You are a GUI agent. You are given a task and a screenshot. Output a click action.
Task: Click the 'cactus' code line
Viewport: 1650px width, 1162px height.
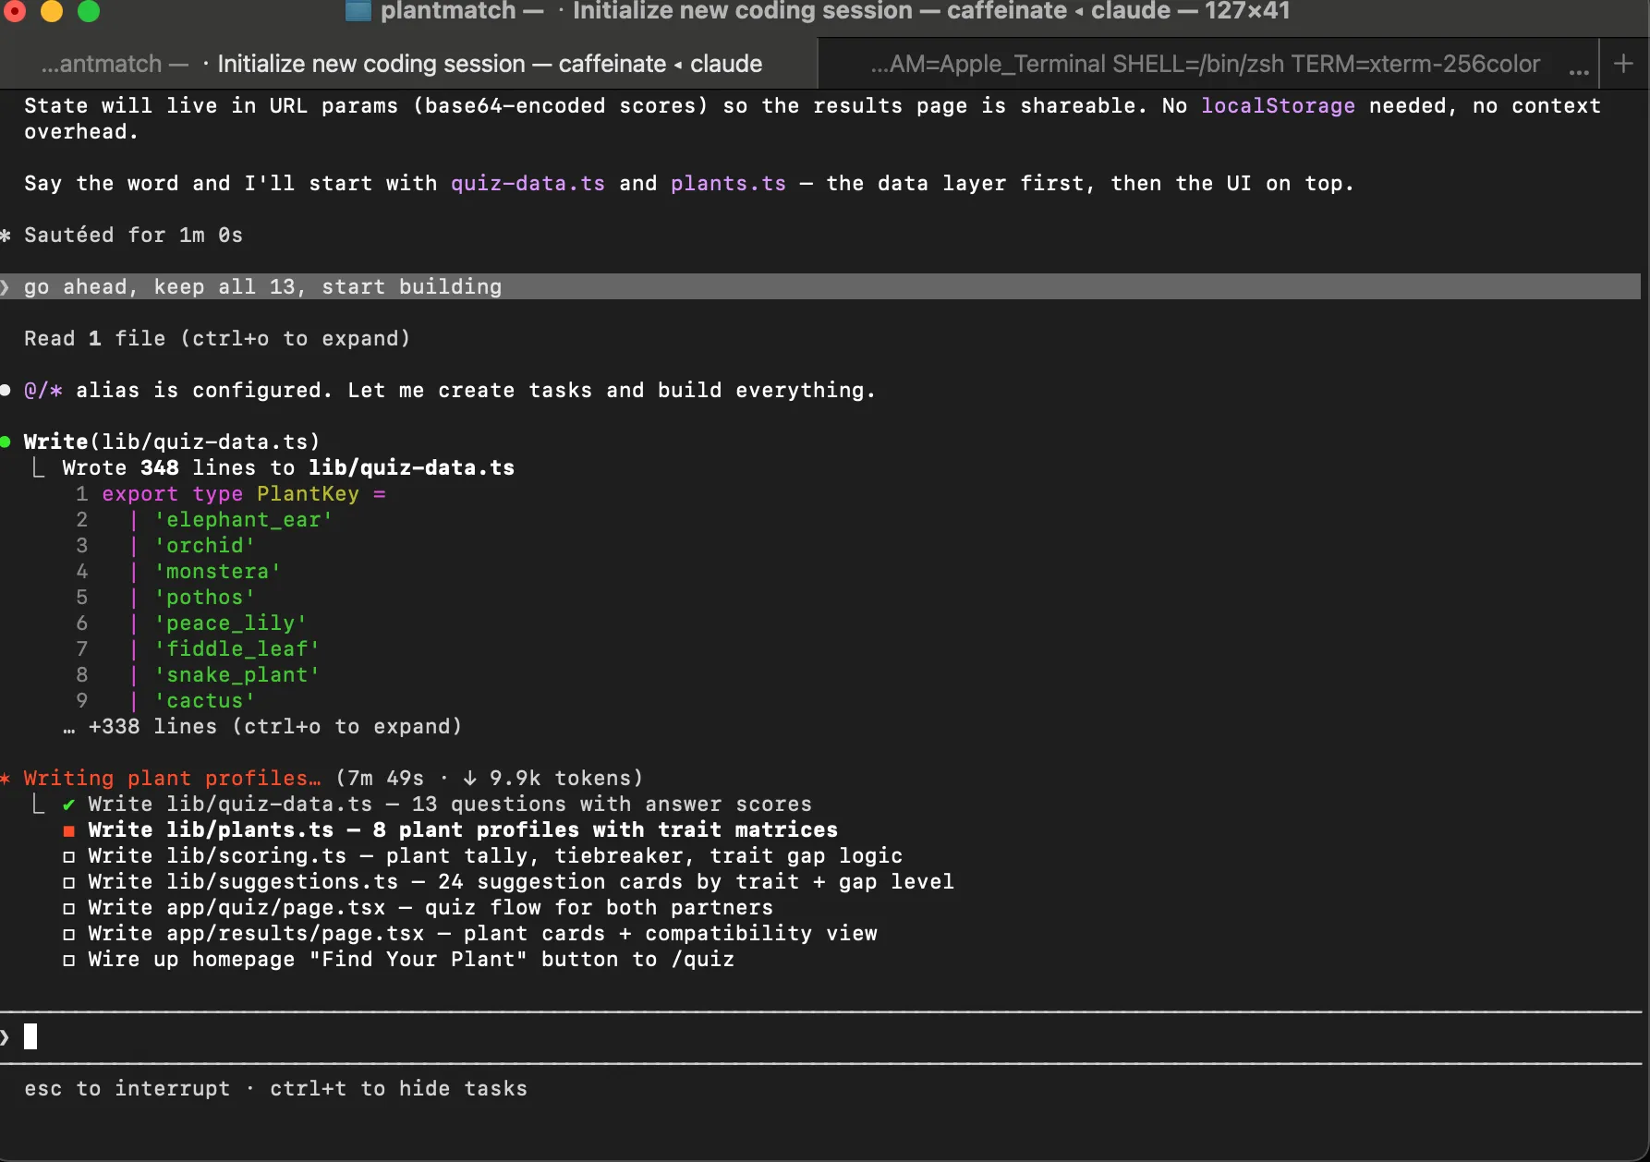coord(204,701)
